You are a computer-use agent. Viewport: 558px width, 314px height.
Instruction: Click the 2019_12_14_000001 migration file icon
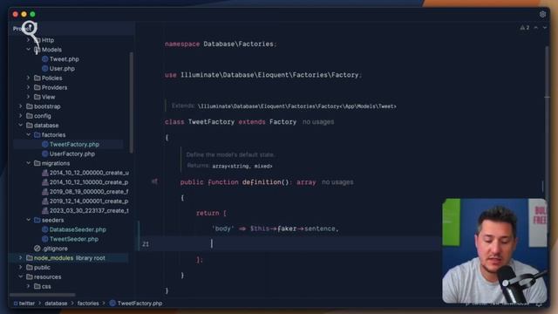[x=44, y=201]
